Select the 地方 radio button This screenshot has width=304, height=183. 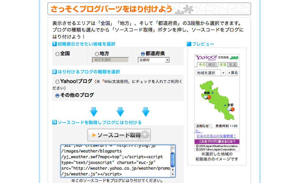click(x=97, y=54)
